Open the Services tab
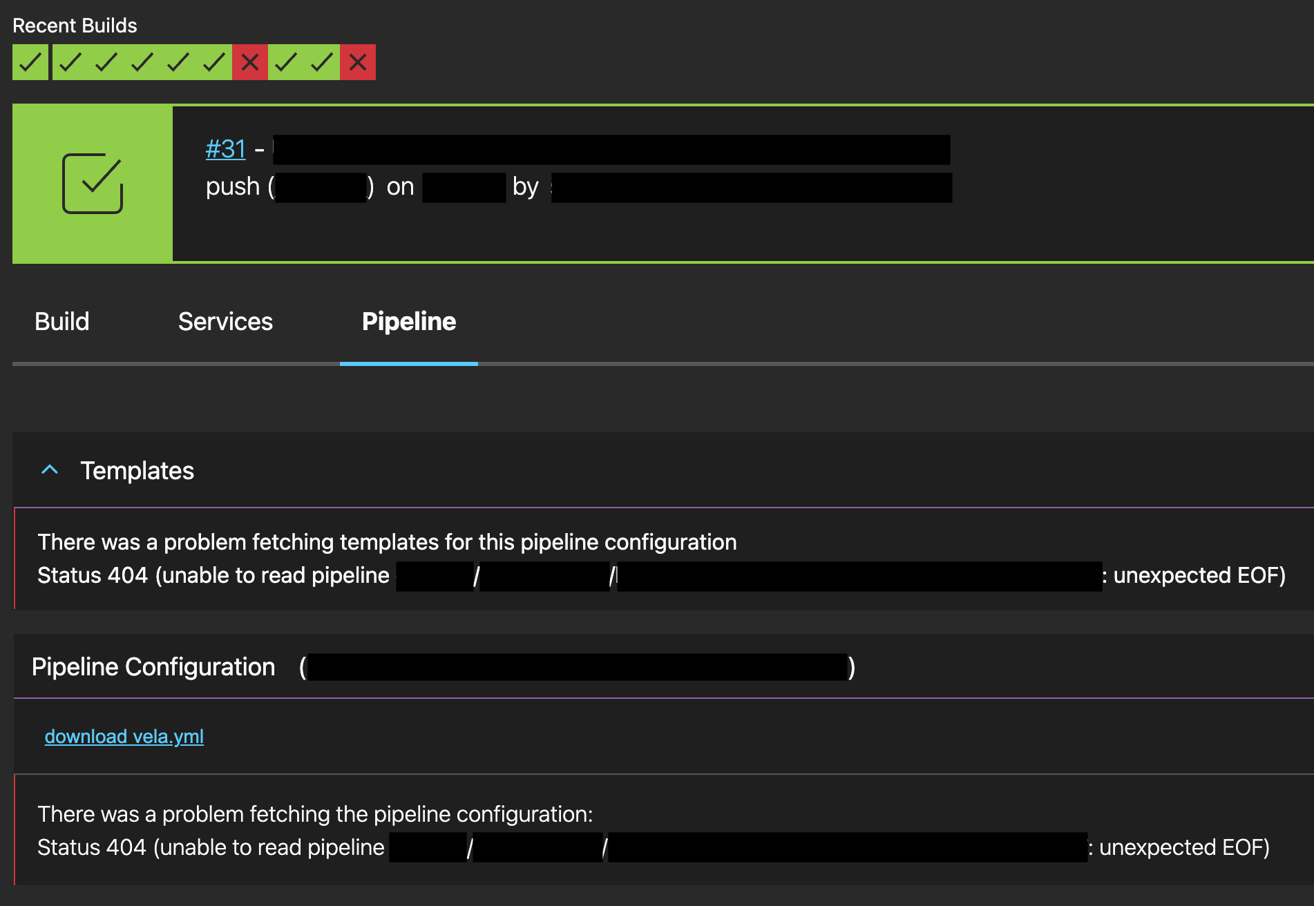1314x906 pixels. (x=225, y=321)
